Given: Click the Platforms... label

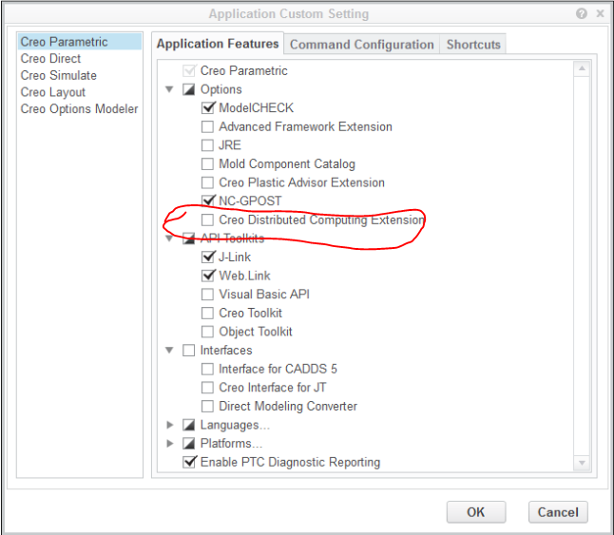Looking at the screenshot, I should point(231,443).
